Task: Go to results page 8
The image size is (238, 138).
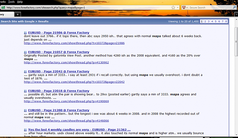Action: (226, 21)
